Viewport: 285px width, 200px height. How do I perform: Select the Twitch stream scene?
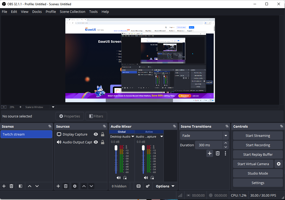pyautogui.click(x=26, y=134)
